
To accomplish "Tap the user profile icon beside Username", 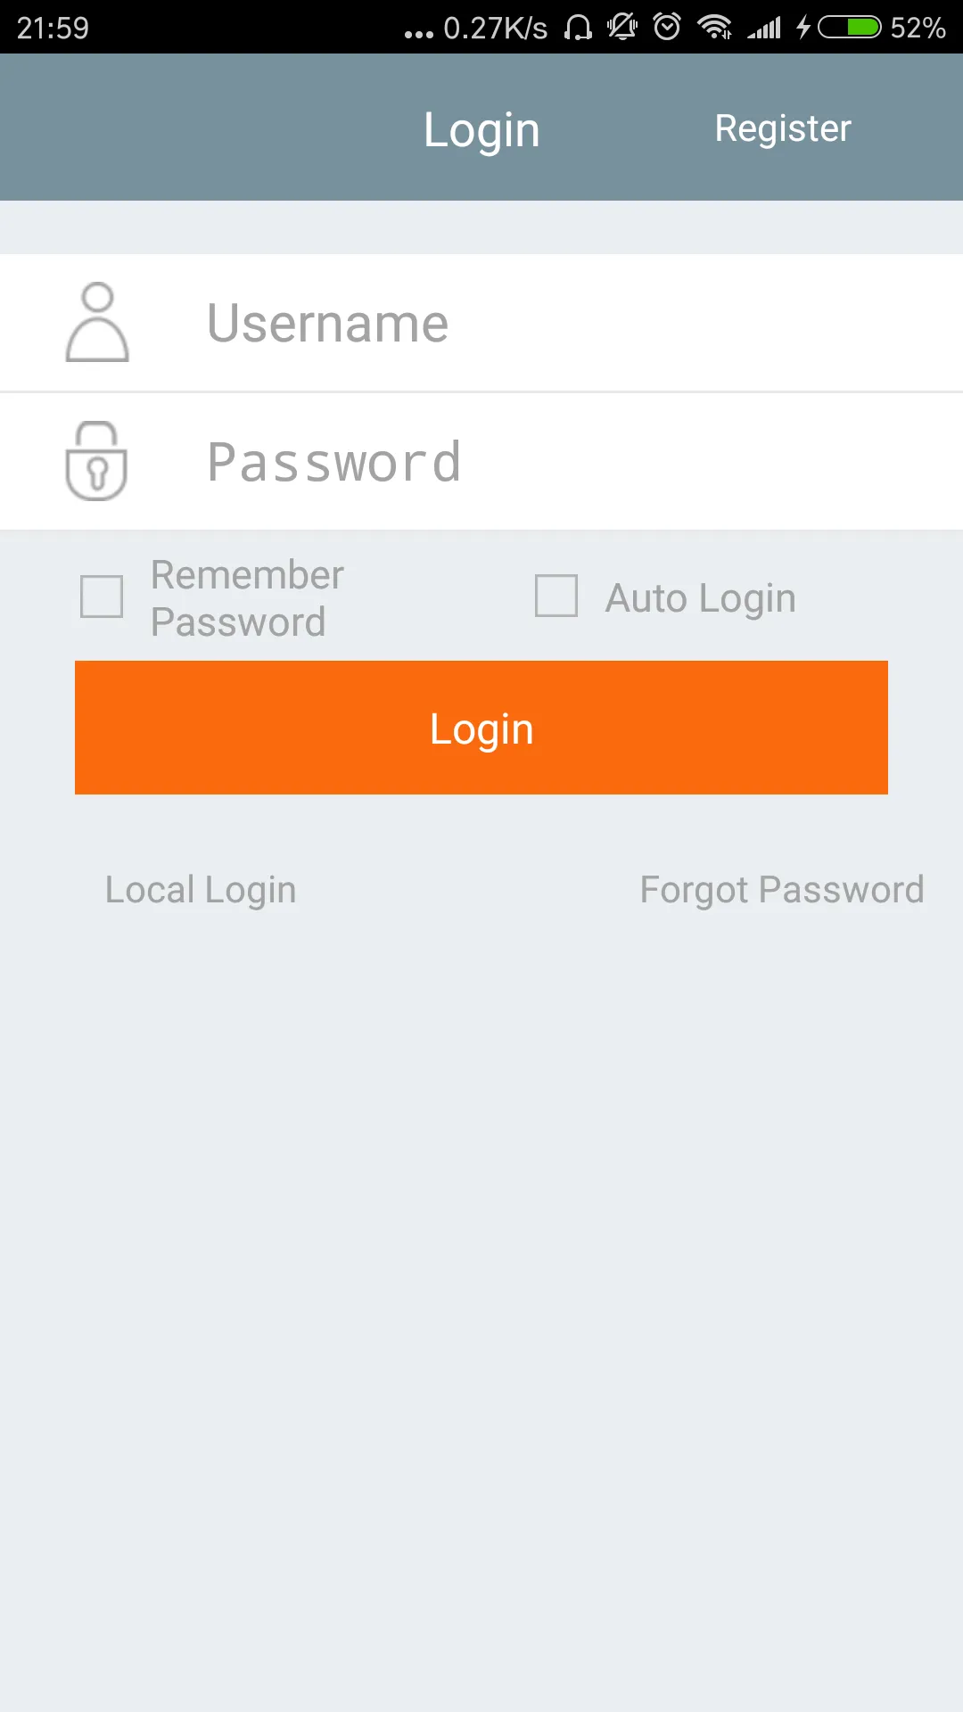I will pos(97,322).
